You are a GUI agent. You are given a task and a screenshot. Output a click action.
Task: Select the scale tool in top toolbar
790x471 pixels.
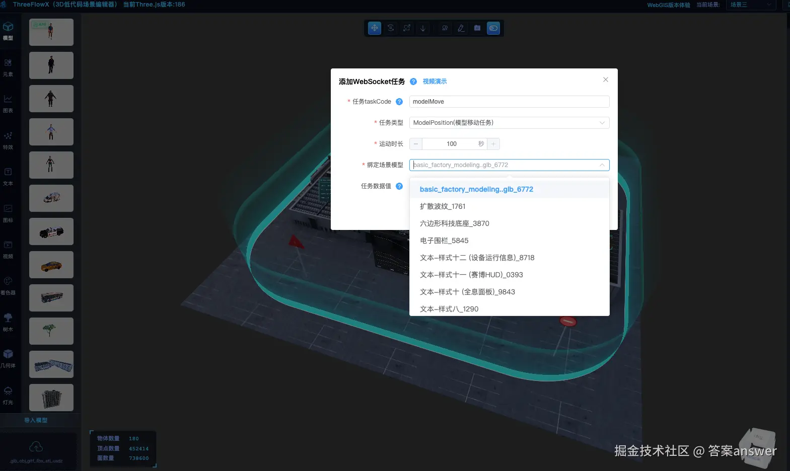coord(407,28)
